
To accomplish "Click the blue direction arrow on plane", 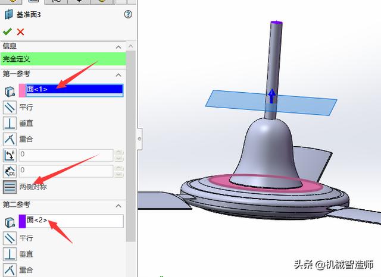I will click(272, 96).
